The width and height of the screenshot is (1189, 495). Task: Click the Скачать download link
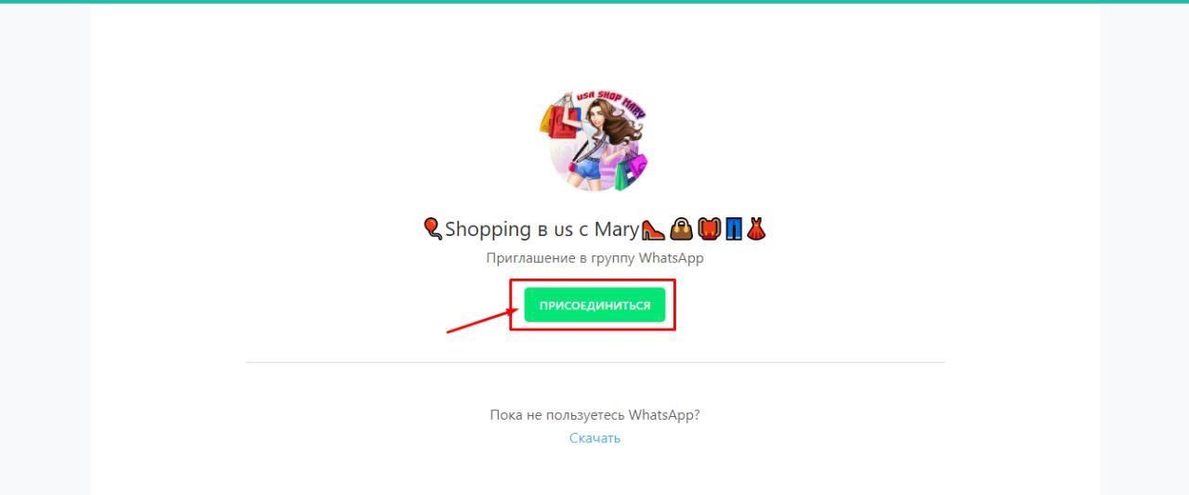click(x=594, y=438)
